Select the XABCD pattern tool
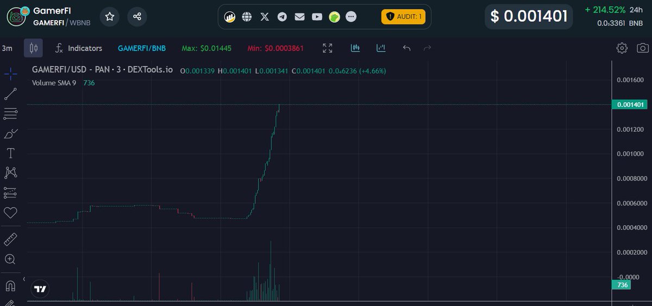Viewport: 652px width, 306px height. coord(10,173)
